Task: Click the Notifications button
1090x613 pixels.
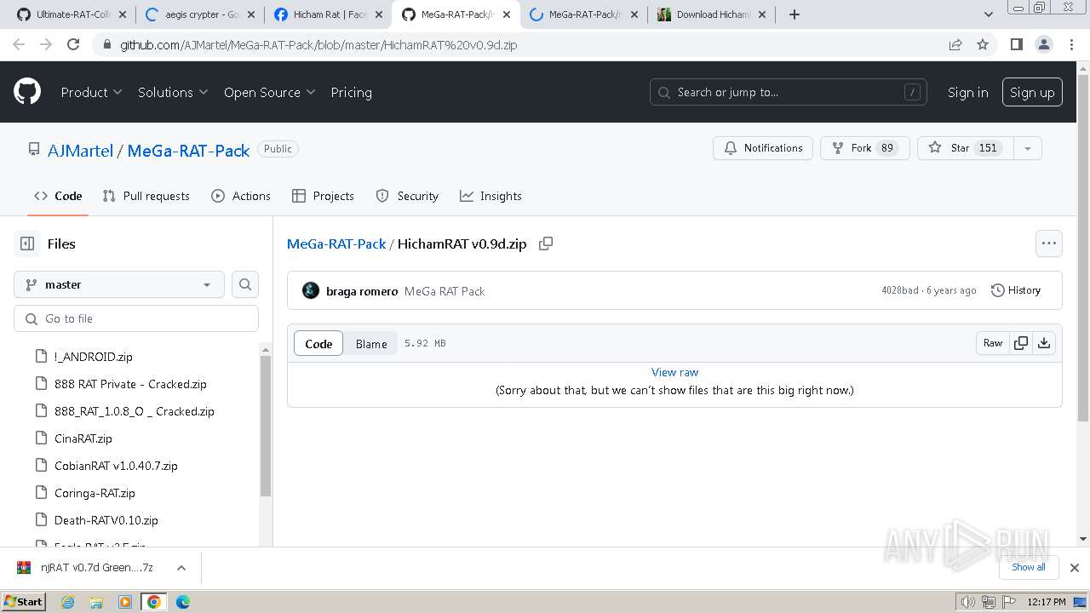Action: (x=763, y=148)
